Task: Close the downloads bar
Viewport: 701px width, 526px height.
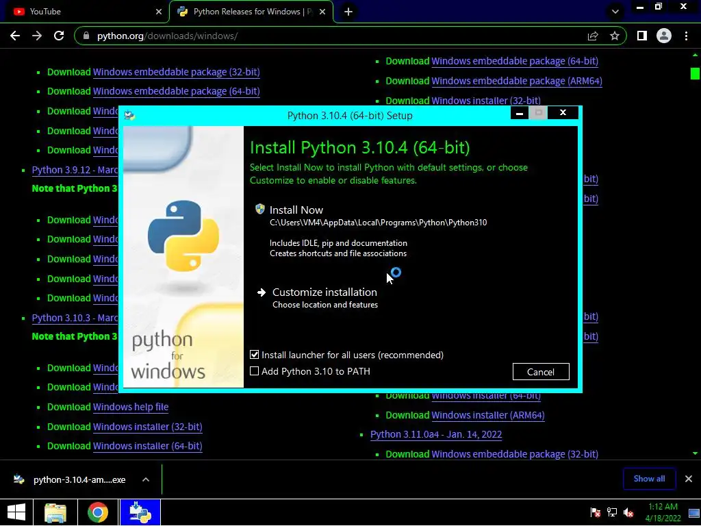Action: tap(689, 479)
